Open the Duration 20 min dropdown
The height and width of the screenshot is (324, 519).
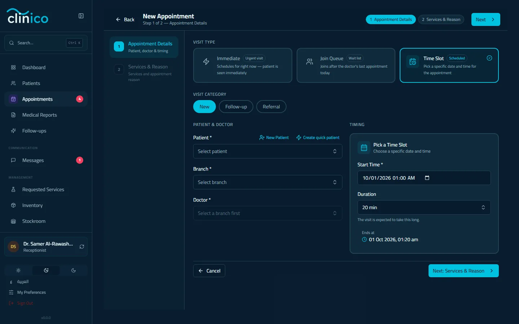pos(424,207)
